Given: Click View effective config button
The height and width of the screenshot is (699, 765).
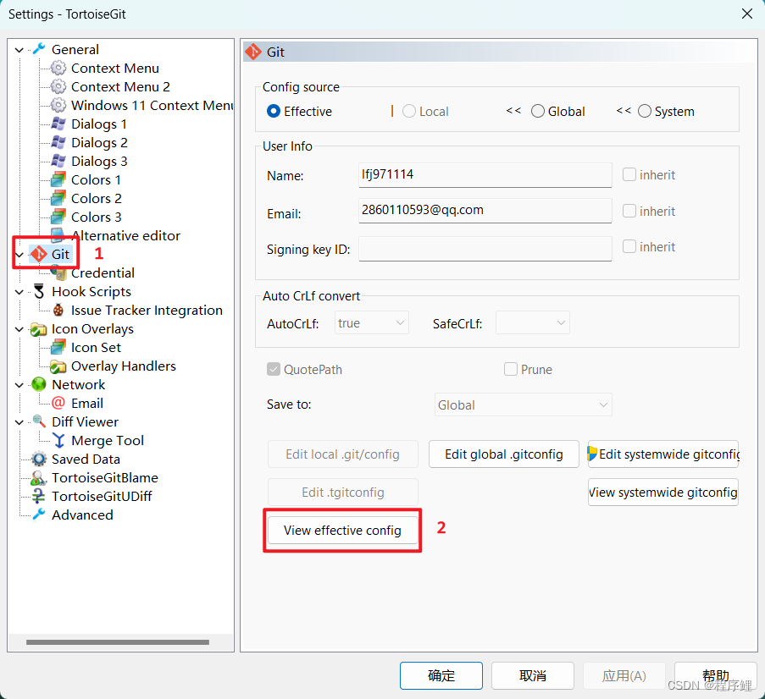Looking at the screenshot, I should pyautogui.click(x=342, y=530).
